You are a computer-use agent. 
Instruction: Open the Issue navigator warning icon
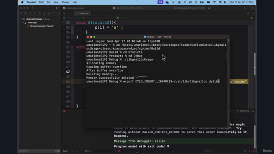tap(40, 13)
